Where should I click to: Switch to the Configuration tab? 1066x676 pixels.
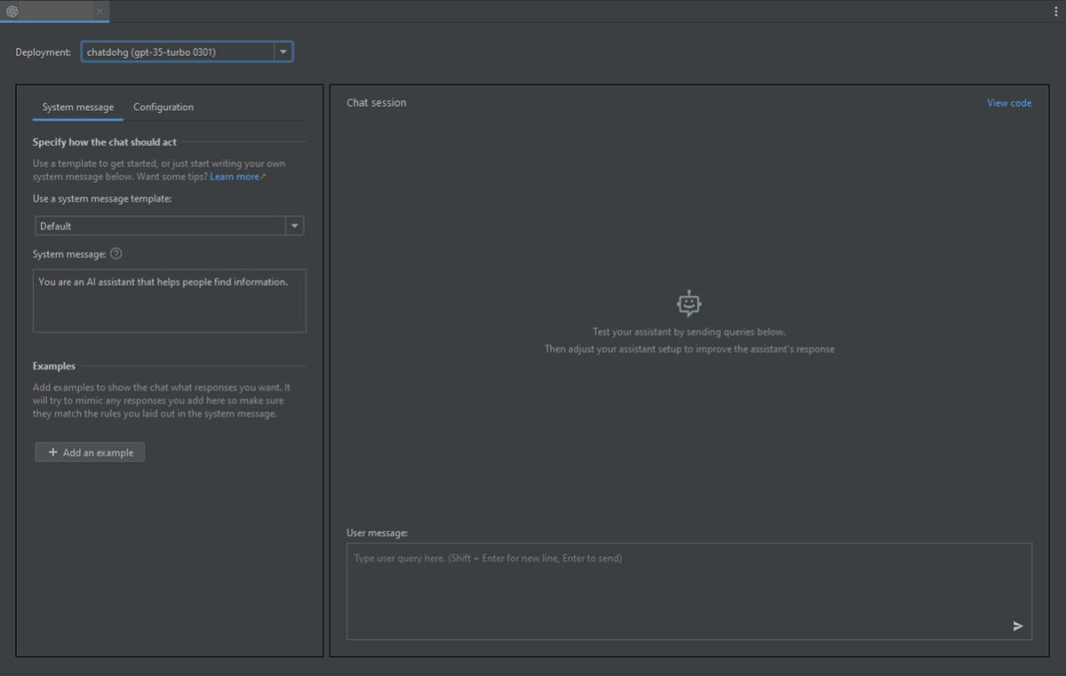pos(163,107)
